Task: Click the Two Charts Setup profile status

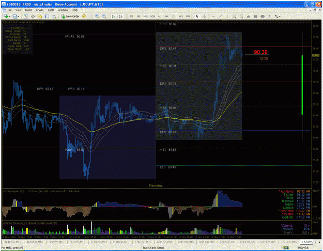Action: (153, 248)
